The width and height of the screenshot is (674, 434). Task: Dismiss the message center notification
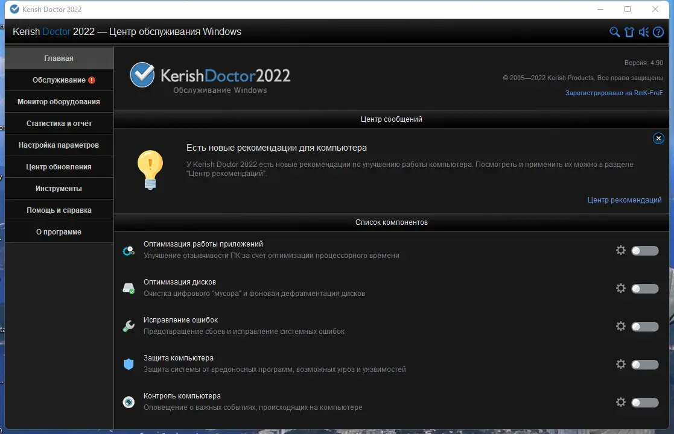coord(658,138)
